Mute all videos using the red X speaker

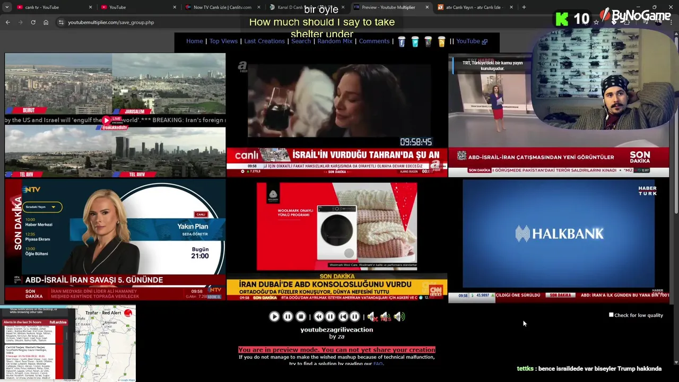pyautogui.click(x=372, y=317)
